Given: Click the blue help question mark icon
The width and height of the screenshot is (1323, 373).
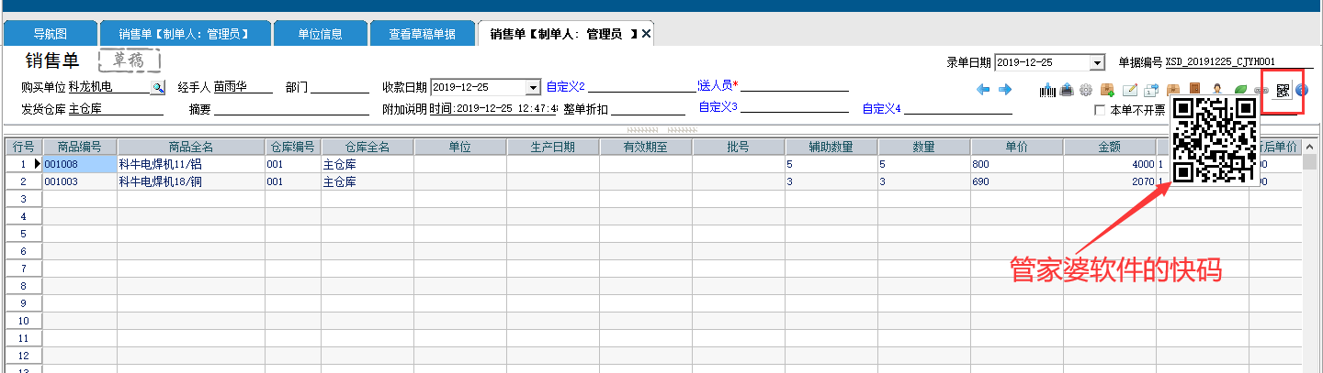Looking at the screenshot, I should [x=1301, y=90].
